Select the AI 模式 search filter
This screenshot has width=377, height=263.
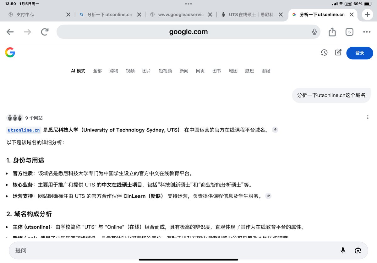(x=78, y=71)
